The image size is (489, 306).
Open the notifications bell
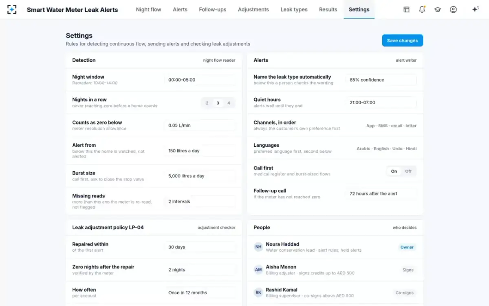pos(422,9)
